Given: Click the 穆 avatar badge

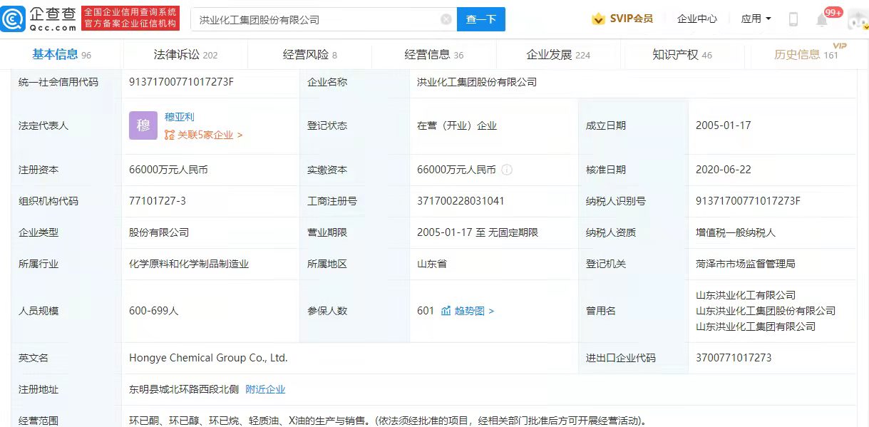Looking at the screenshot, I should point(143,125).
